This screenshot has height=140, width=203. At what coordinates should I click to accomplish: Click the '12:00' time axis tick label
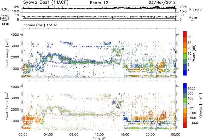pyautogui.click(x=99, y=135)
